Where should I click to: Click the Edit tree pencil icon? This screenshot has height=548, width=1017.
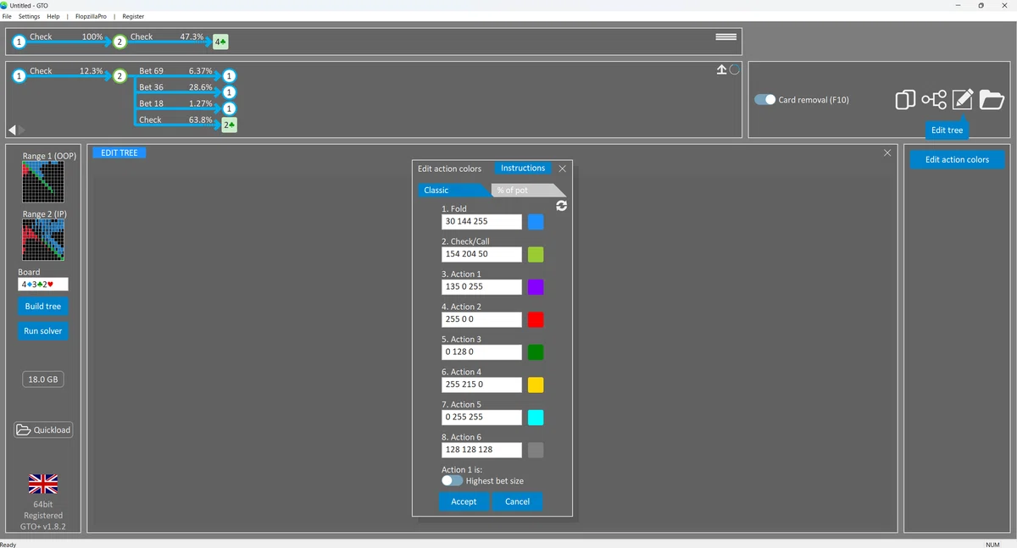coord(963,99)
